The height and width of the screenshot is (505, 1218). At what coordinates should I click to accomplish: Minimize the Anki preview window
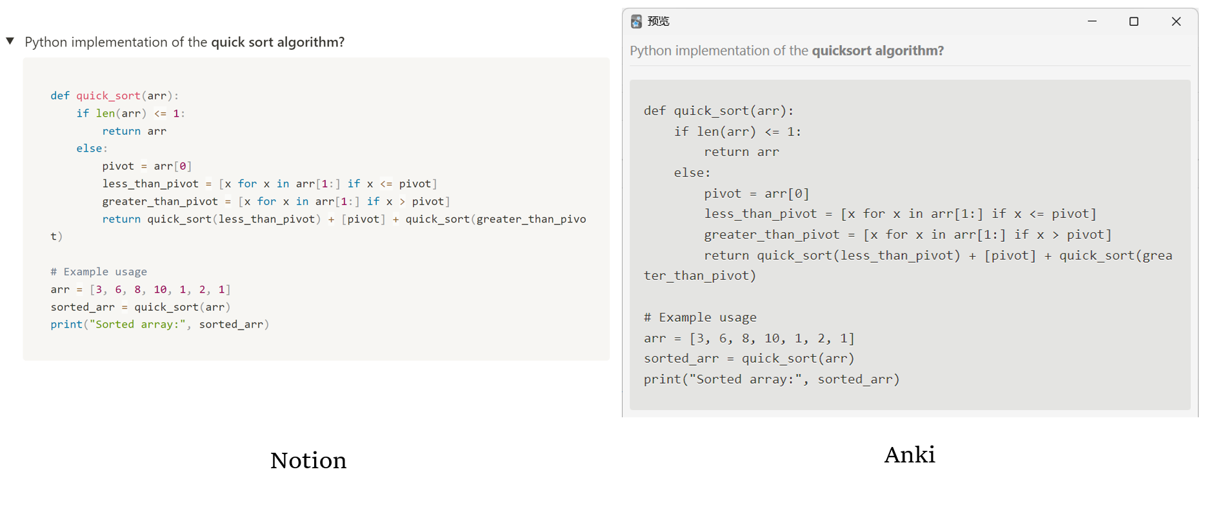tap(1092, 21)
